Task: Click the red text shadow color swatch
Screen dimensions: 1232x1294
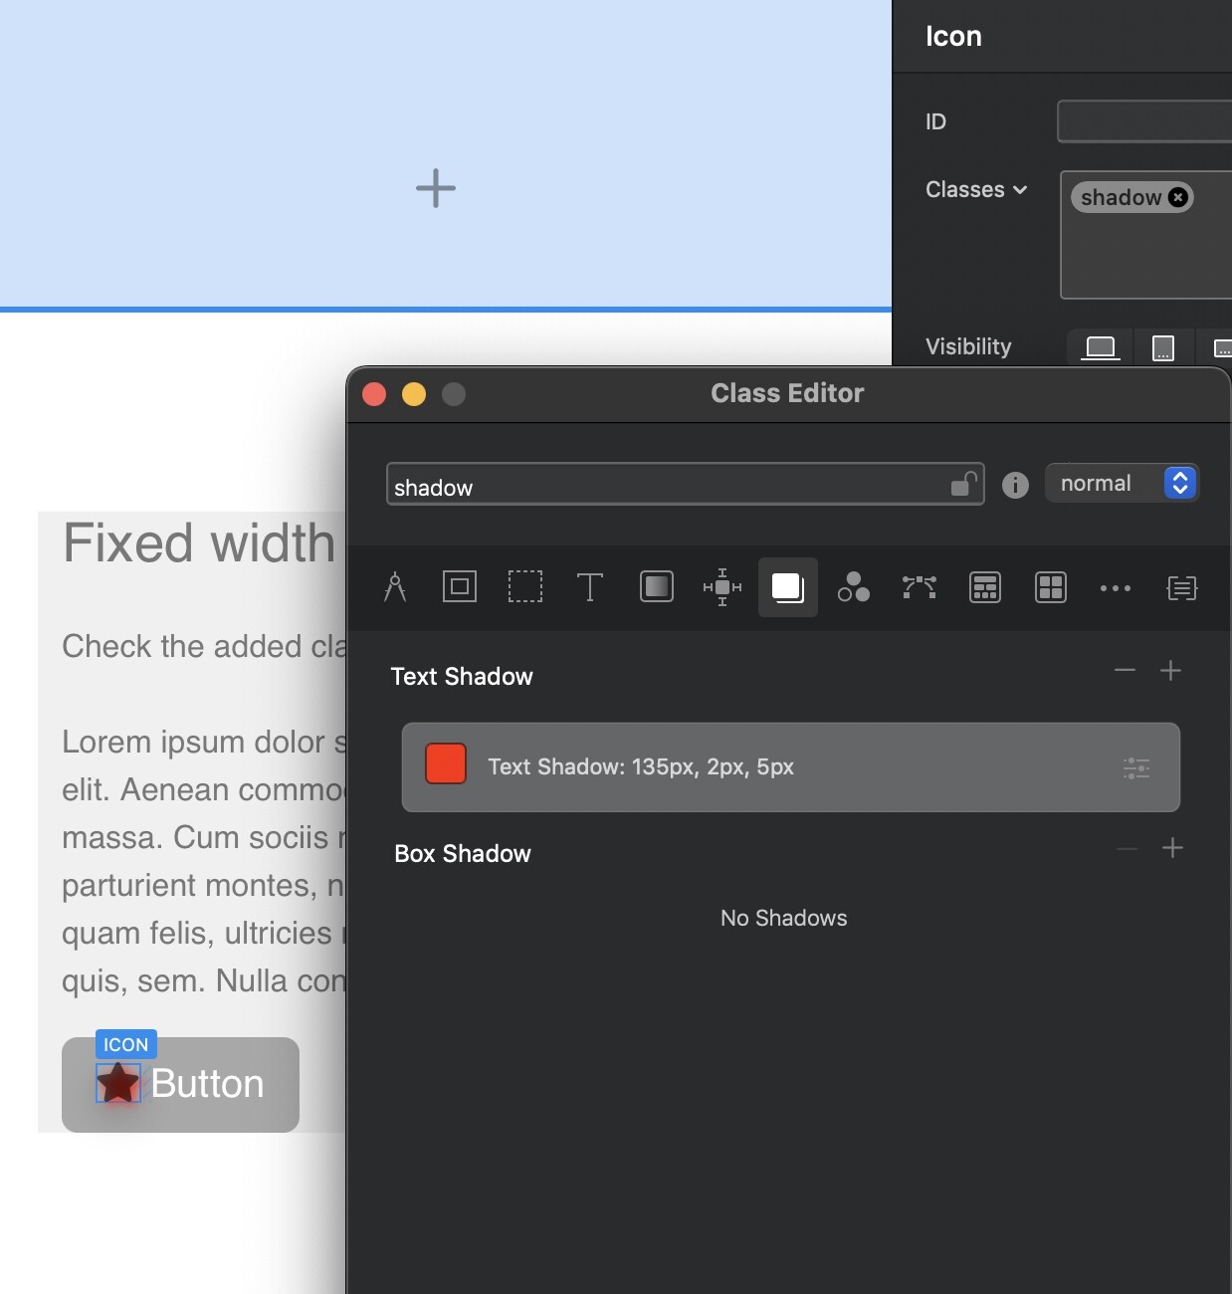Action: (x=445, y=764)
